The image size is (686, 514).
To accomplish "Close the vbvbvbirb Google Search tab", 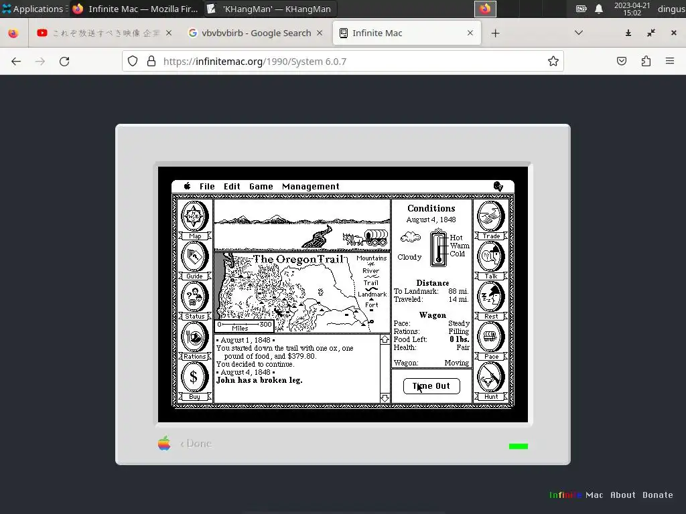I will [320, 33].
